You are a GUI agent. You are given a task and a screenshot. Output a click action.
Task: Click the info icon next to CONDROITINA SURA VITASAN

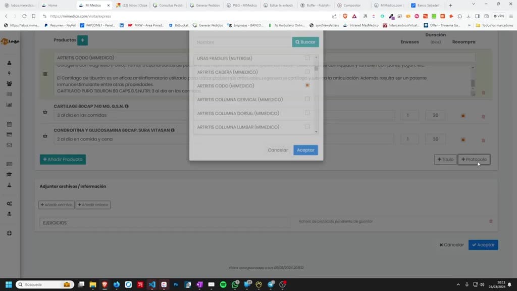(173, 130)
